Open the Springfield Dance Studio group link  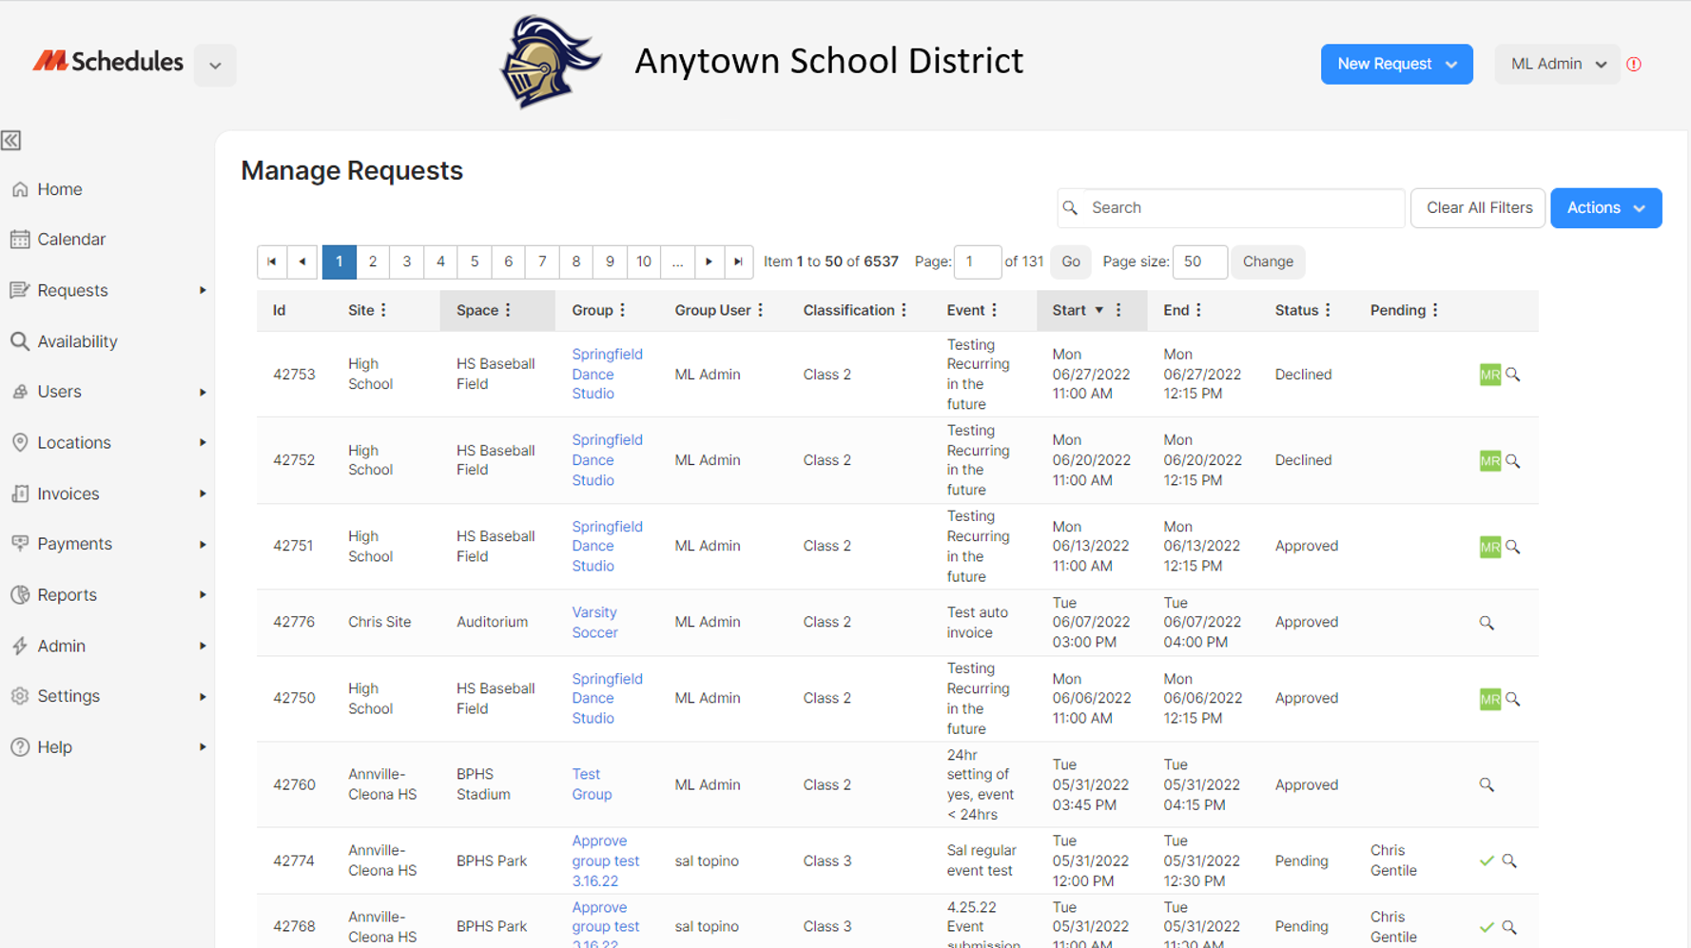click(607, 374)
